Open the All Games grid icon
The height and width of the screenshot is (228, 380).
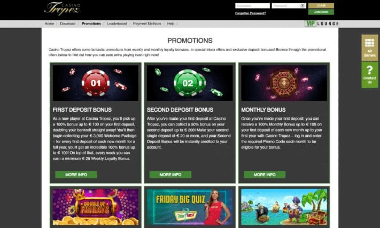[x=369, y=43]
